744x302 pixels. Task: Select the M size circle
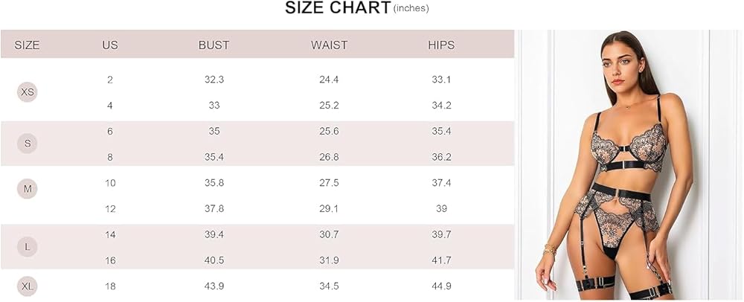coord(28,189)
